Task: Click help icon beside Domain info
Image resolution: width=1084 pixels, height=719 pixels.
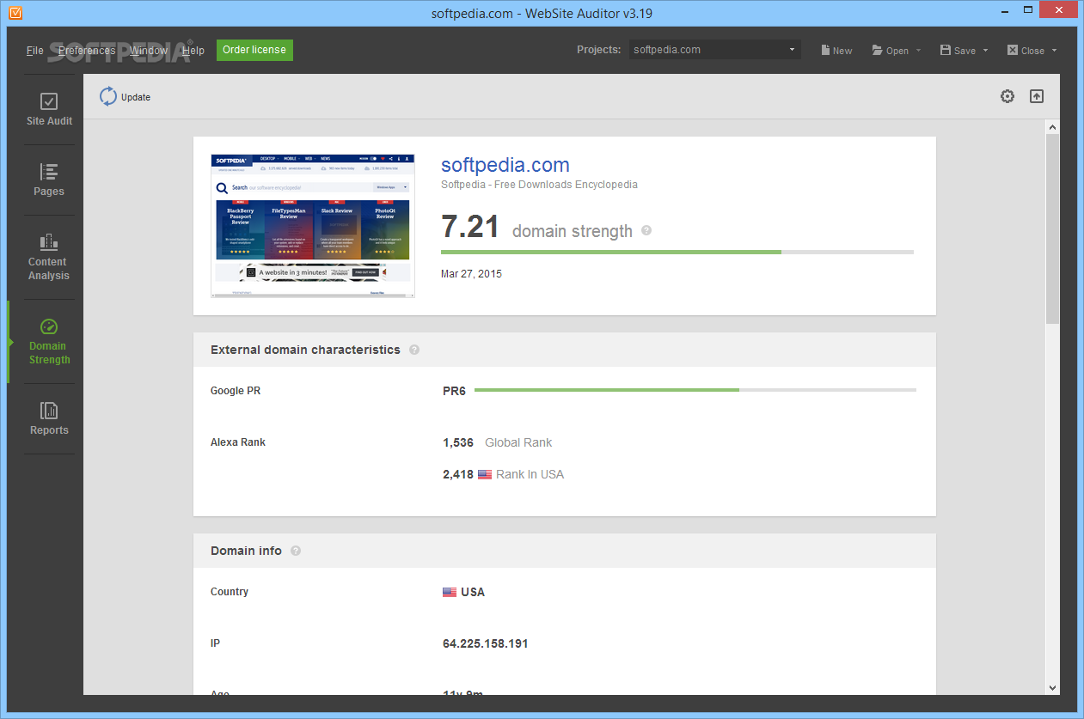Action: pyautogui.click(x=296, y=551)
